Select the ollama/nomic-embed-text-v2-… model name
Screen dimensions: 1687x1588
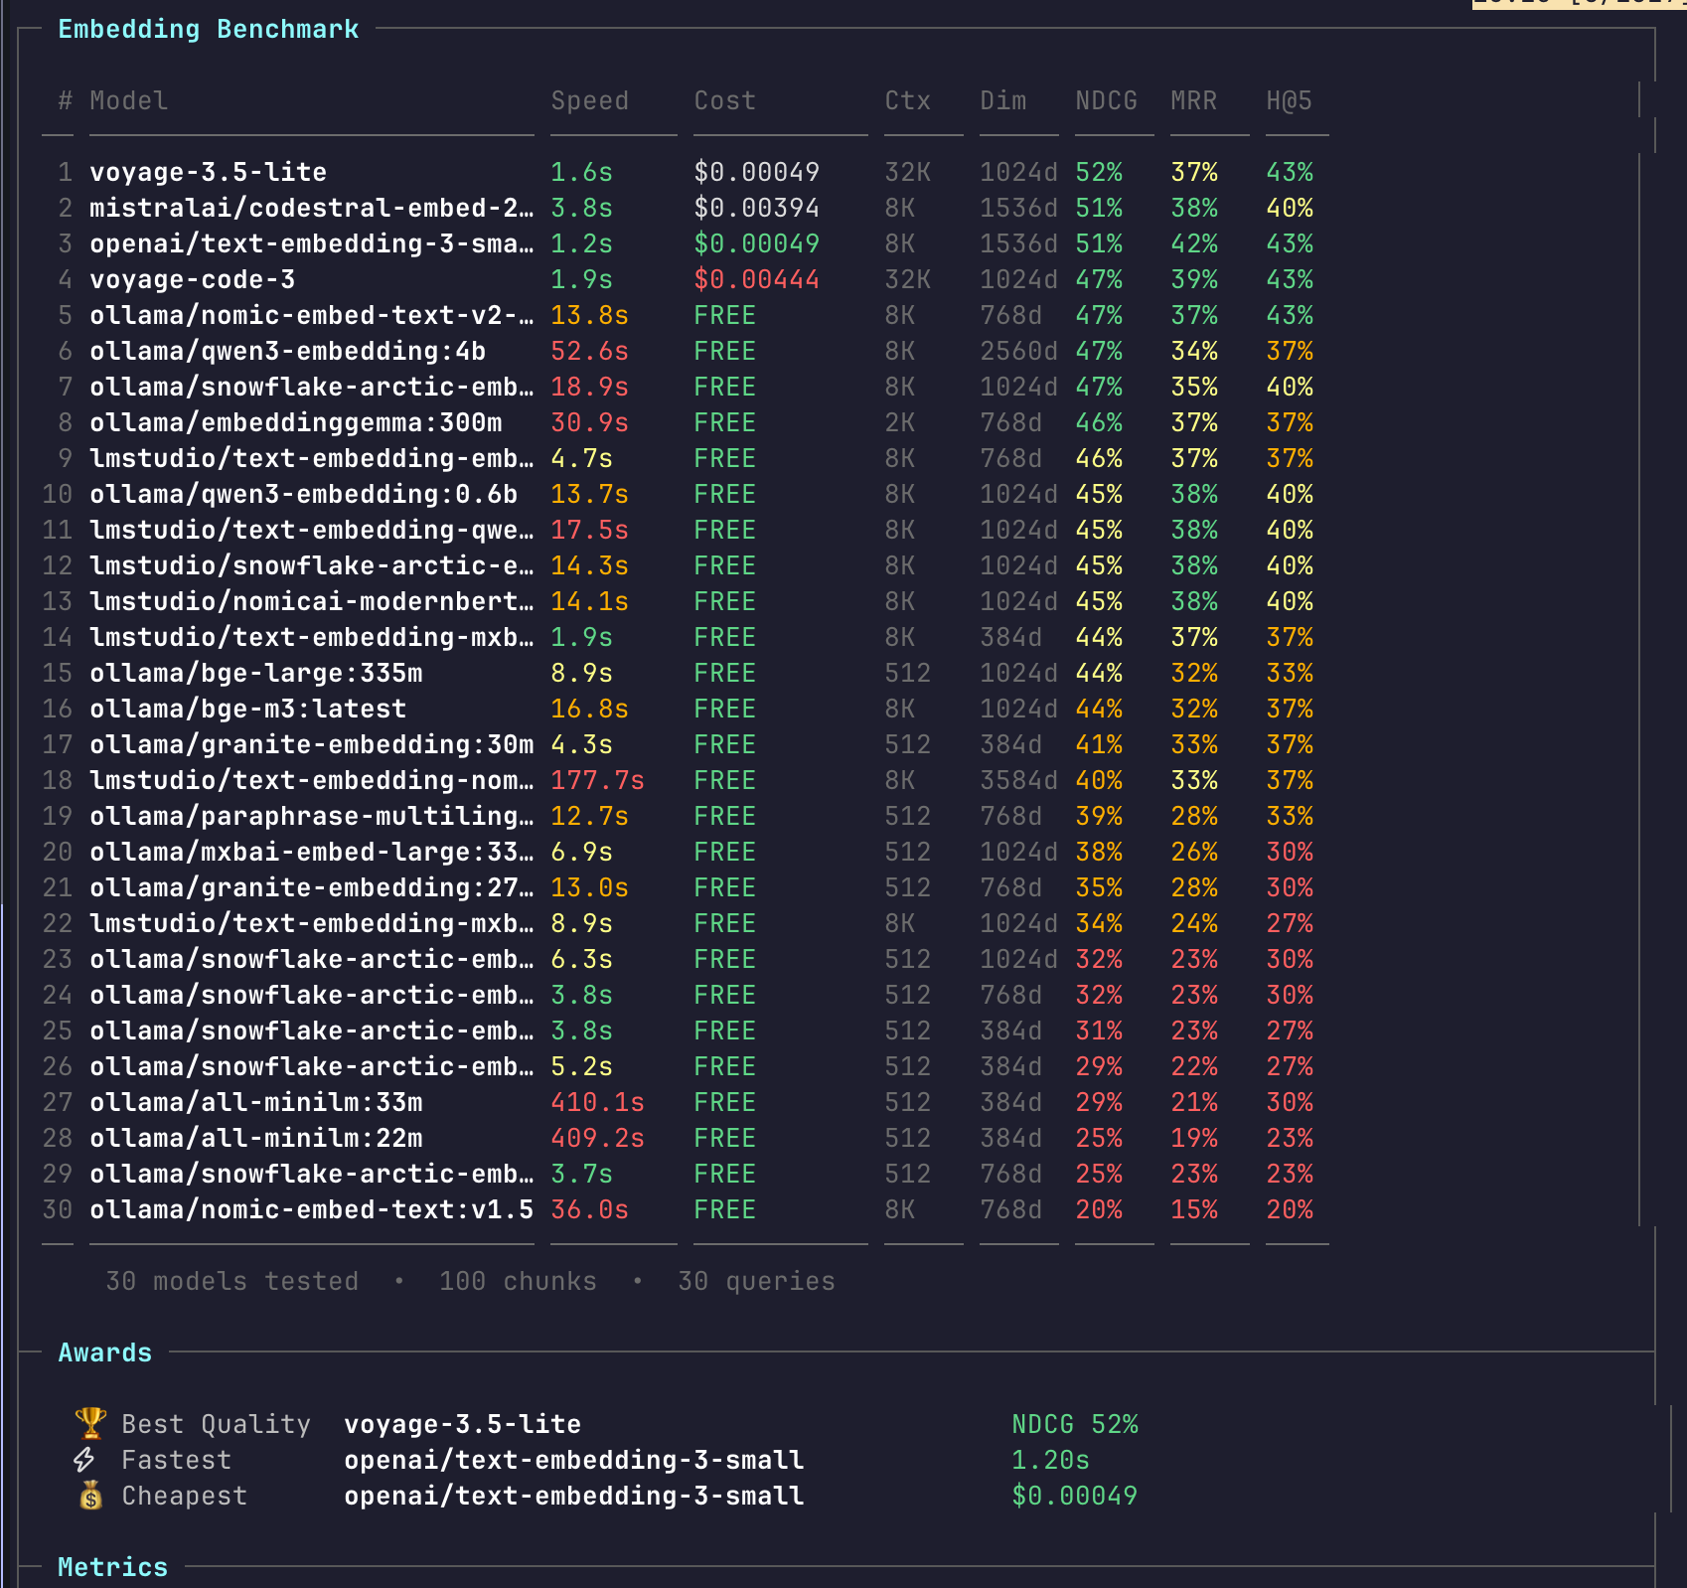click(312, 315)
